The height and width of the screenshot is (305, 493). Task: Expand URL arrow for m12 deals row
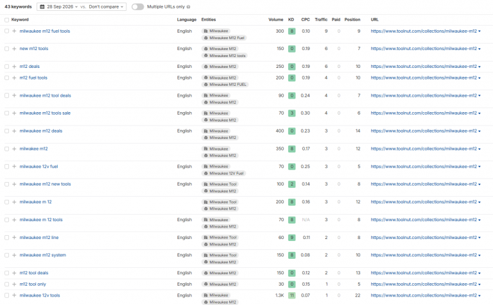(x=480, y=67)
